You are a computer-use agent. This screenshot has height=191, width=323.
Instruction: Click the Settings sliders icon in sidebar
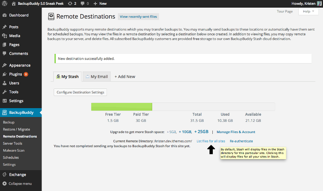4,101
